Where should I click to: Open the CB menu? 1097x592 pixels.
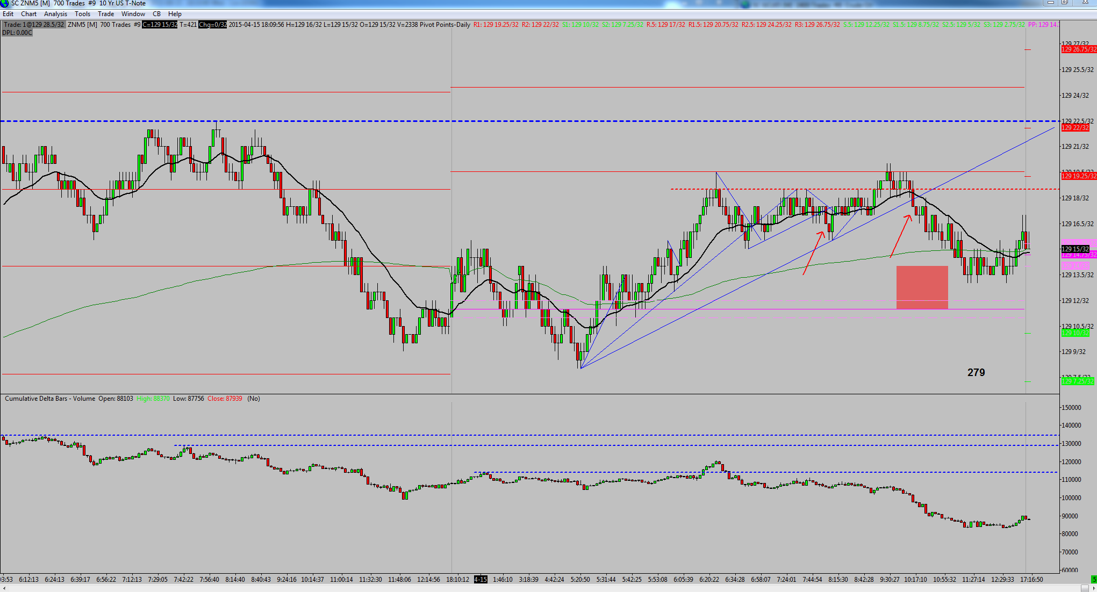[157, 14]
